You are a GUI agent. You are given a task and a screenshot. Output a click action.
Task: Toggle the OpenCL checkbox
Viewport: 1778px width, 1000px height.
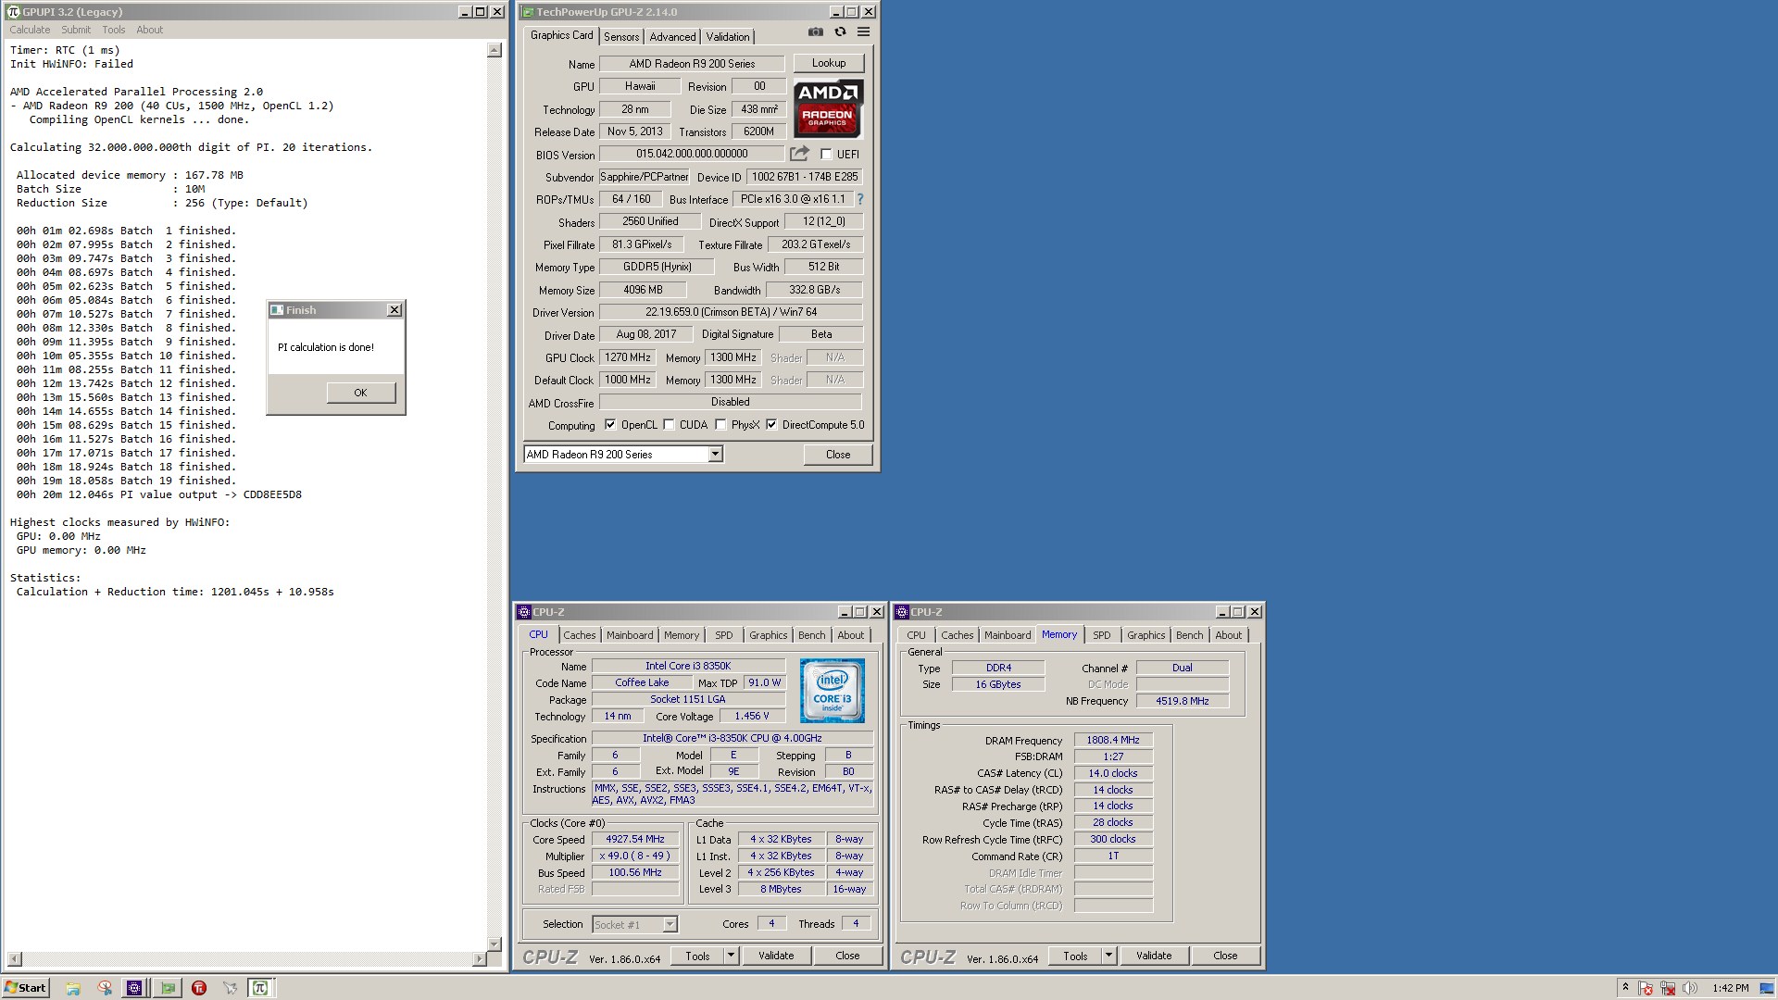(x=610, y=425)
